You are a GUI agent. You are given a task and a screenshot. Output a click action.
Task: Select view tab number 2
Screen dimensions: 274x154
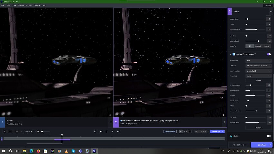tap(116, 122)
